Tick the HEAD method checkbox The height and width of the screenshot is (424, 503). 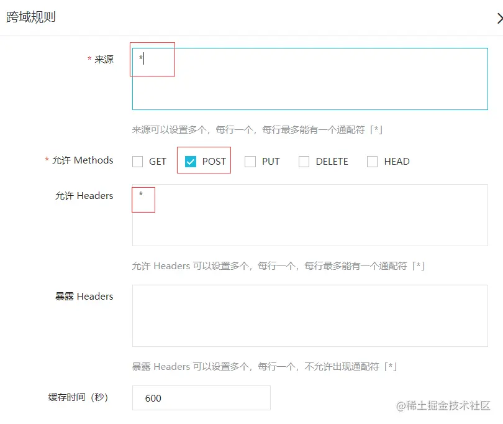(372, 161)
